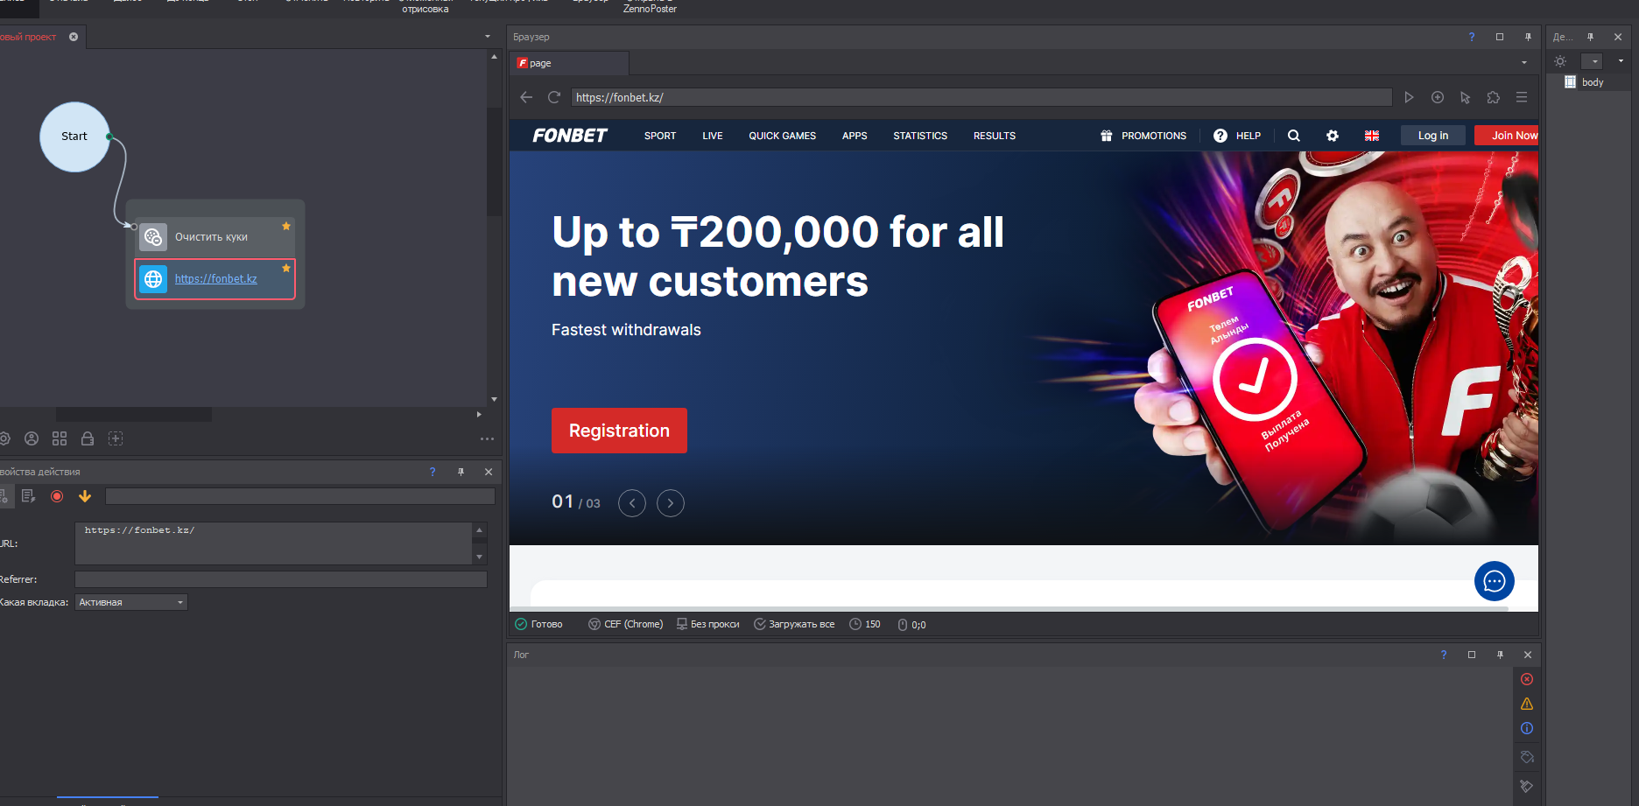
Task: Select the https://fonbet.kz action block link
Action: pos(215,278)
